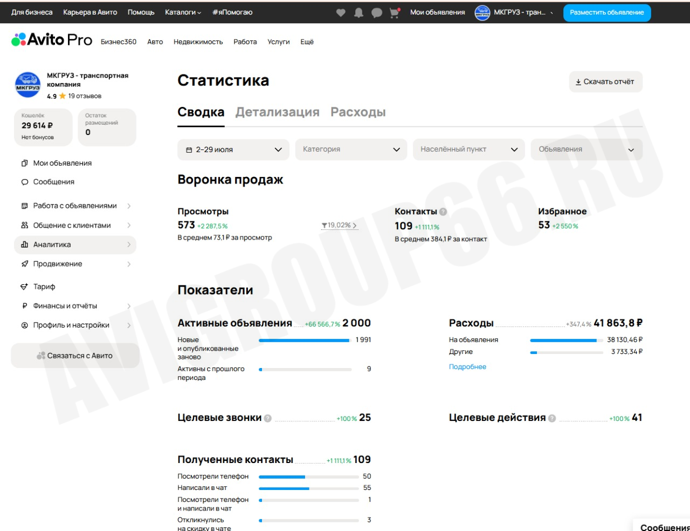Image resolution: width=690 pixels, height=531 pixels.
Task: Click the Кошелёк 29 614 ₽ card
Action: tap(43, 127)
